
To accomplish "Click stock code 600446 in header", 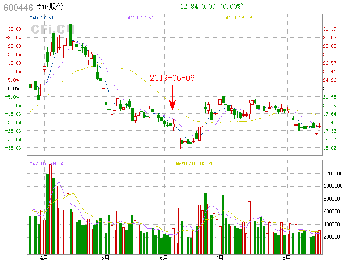I will pyautogui.click(x=17, y=7).
